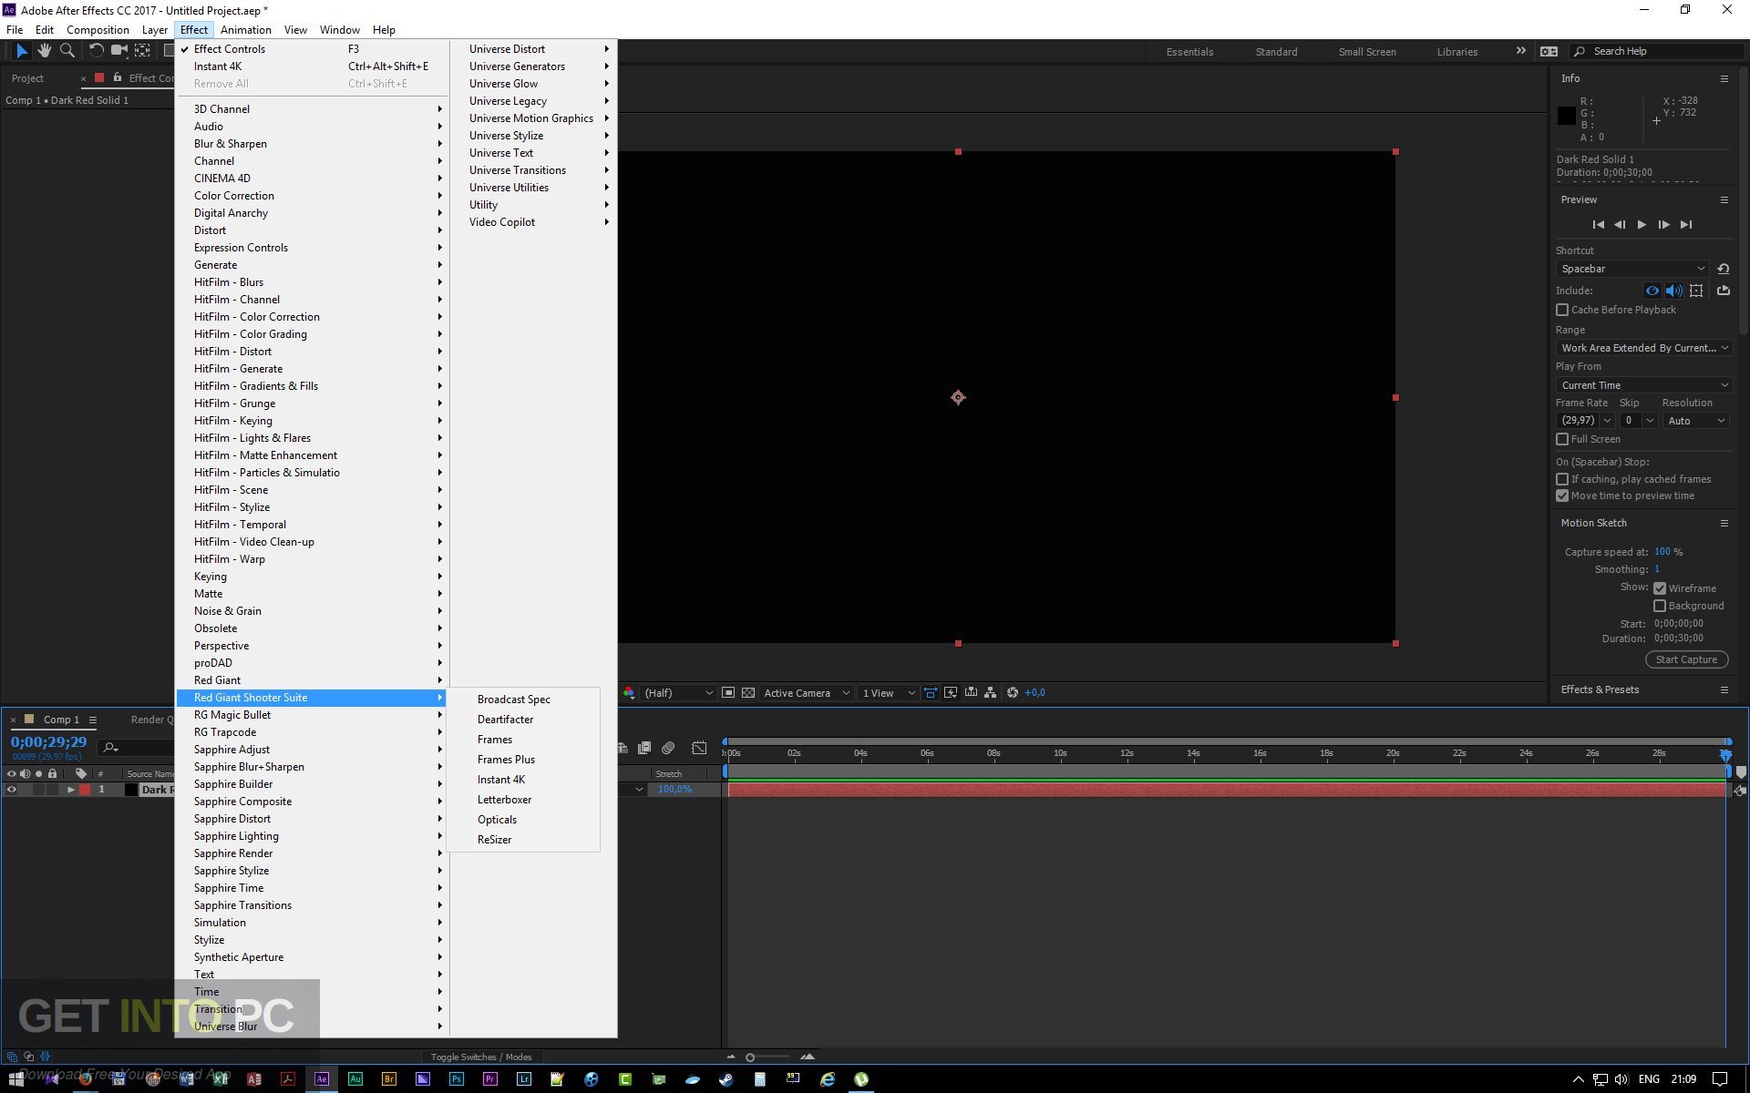This screenshot has height=1093, width=1750.
Task: Click the Start Capture button
Action: coord(1686,659)
